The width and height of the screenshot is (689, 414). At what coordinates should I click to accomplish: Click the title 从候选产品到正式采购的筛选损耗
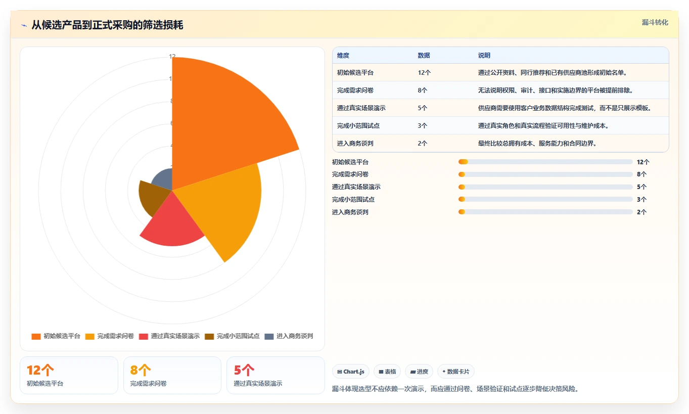[x=107, y=25]
